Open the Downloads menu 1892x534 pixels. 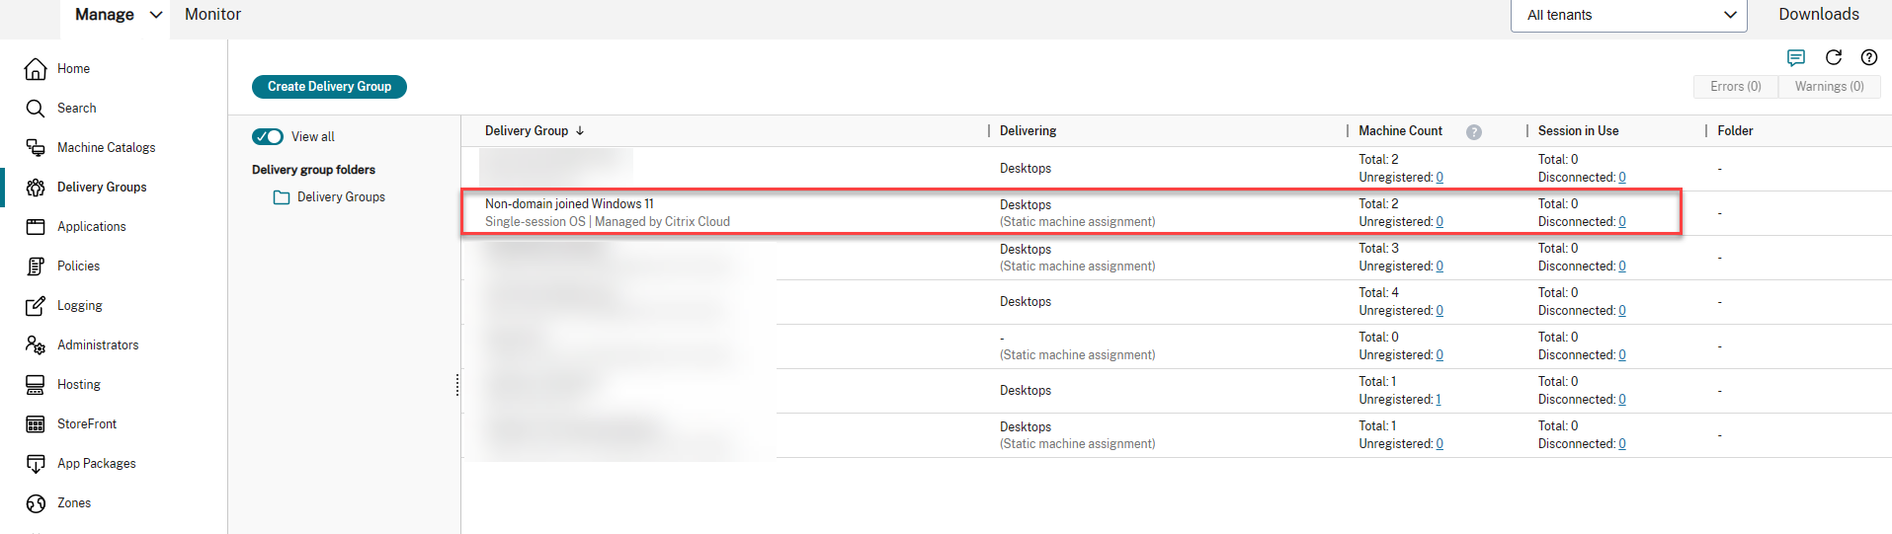point(1818,15)
